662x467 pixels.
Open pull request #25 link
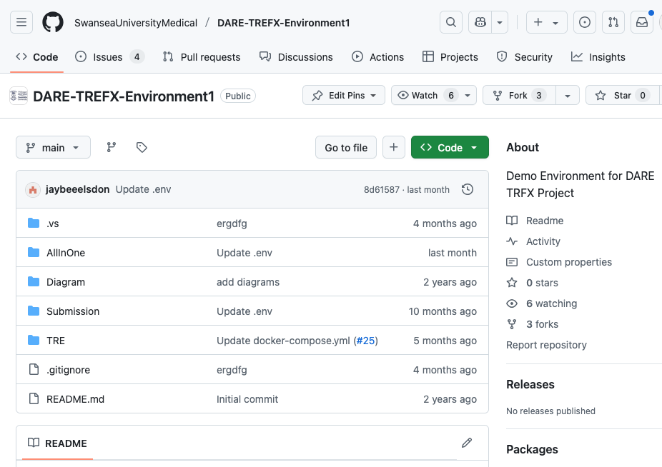pyautogui.click(x=365, y=341)
